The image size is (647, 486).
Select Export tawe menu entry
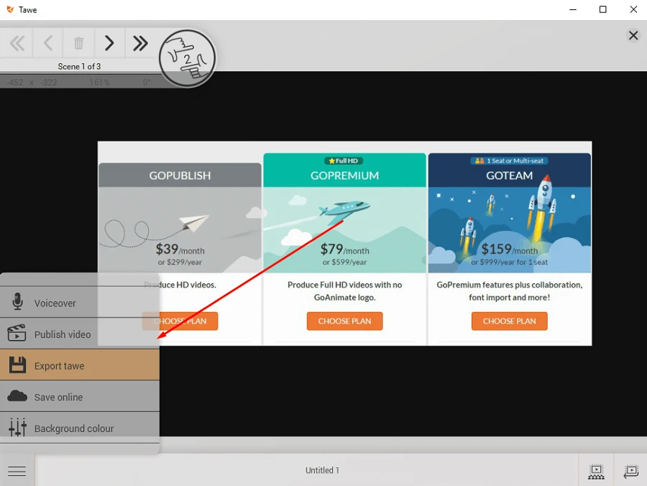(80, 365)
